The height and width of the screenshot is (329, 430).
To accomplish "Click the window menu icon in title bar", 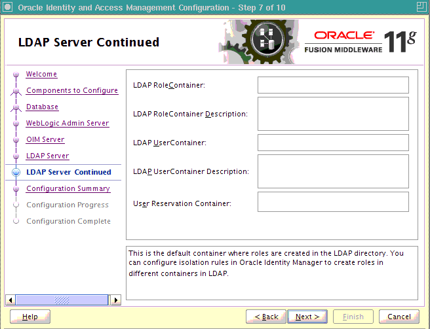I will [7, 7].
